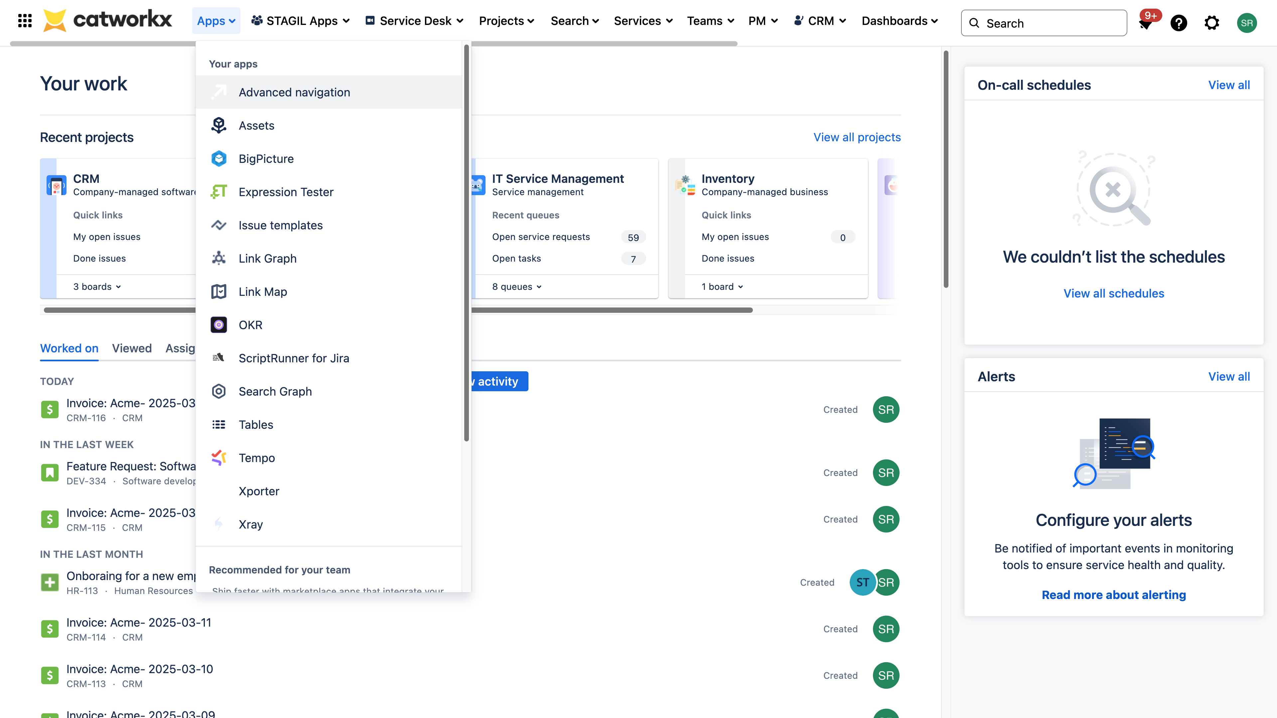Open the app switcher grid icon
Image resolution: width=1277 pixels, height=718 pixels.
(x=25, y=21)
